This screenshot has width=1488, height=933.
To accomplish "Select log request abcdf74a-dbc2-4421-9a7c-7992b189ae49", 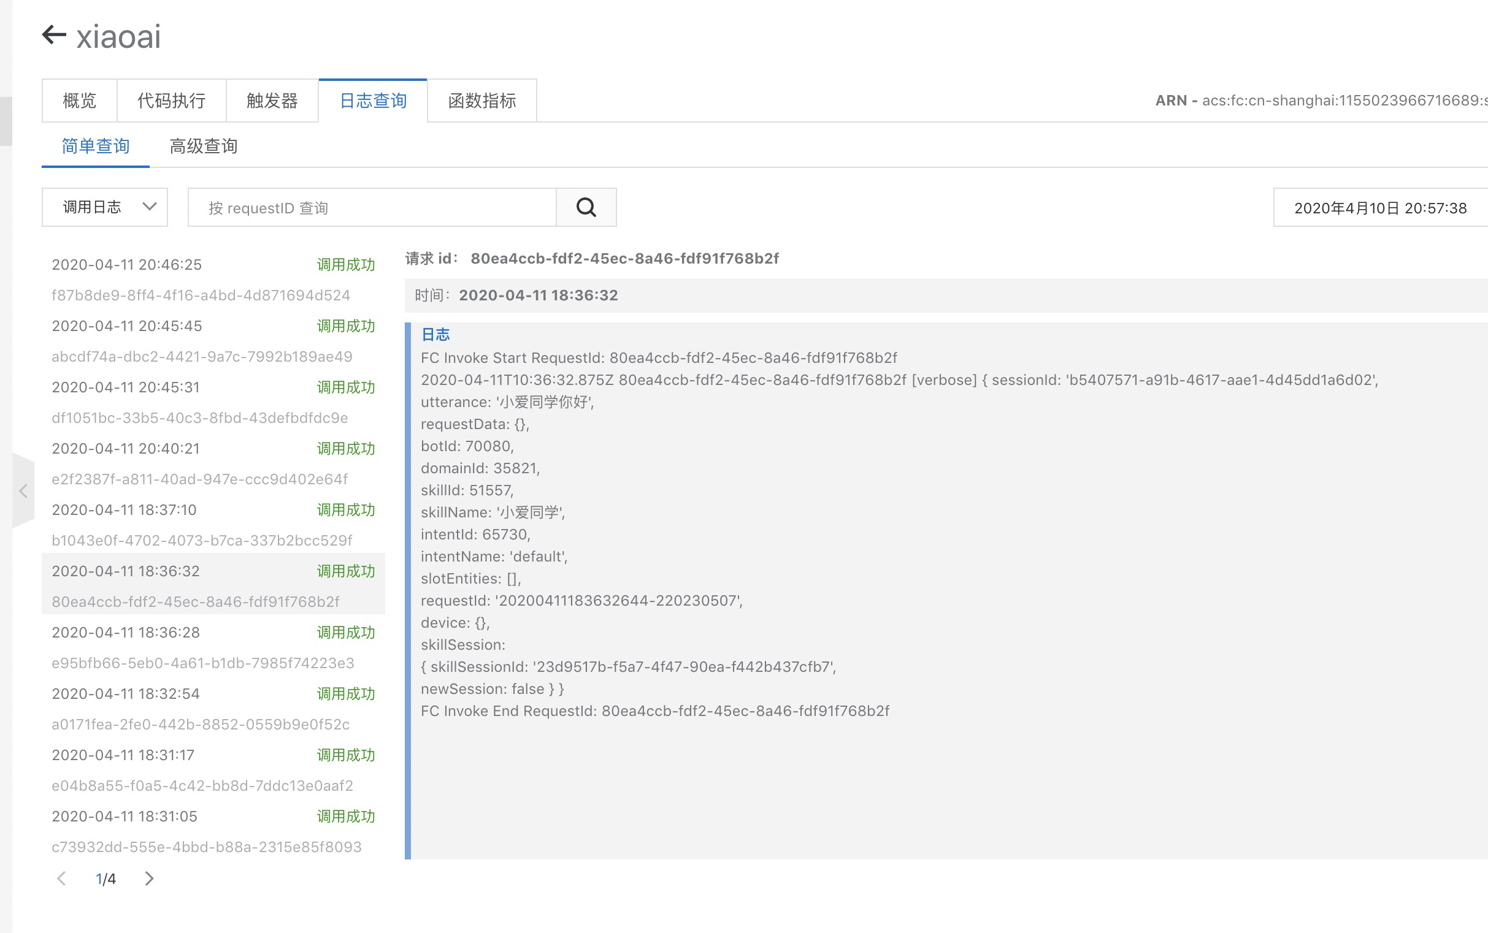I will [202, 357].
